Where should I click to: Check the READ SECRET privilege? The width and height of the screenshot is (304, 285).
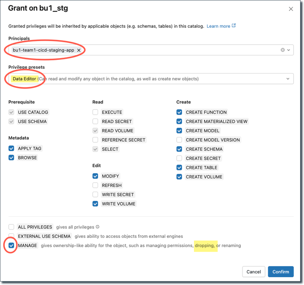click(x=95, y=122)
